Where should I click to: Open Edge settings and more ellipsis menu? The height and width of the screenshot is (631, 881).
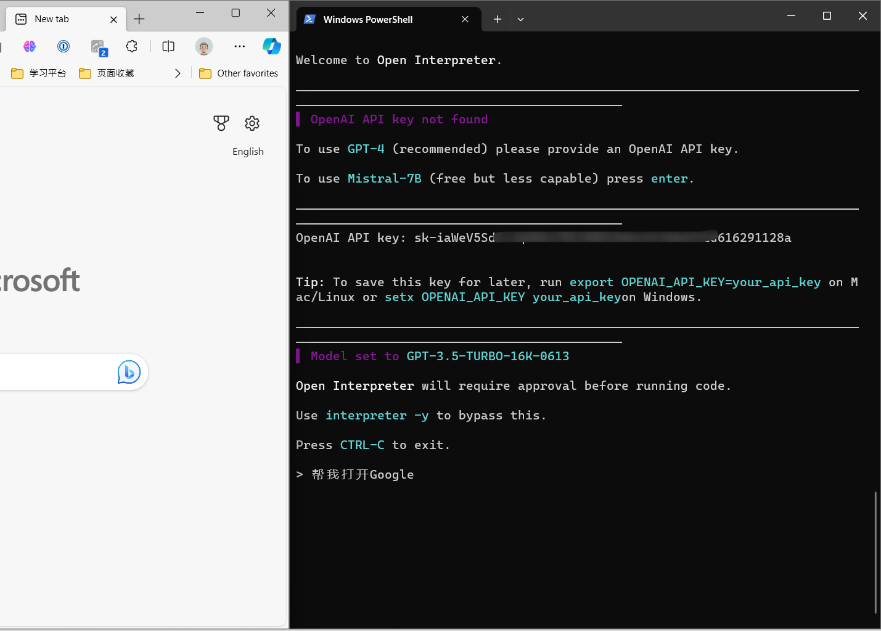pyautogui.click(x=240, y=46)
